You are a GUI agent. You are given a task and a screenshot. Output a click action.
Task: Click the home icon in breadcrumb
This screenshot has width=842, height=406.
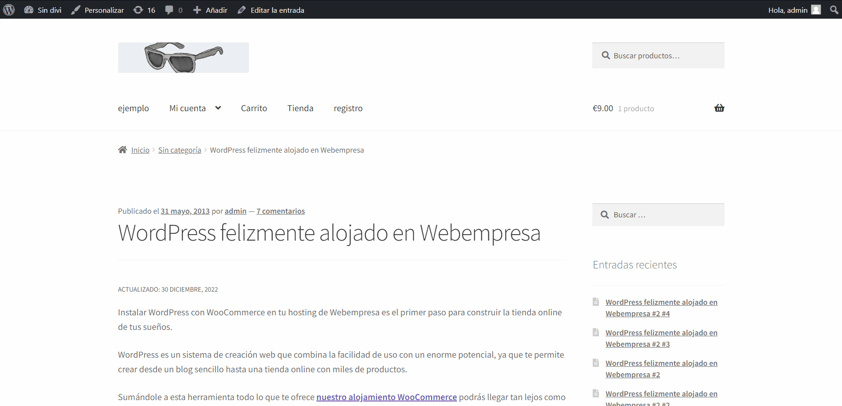[x=122, y=150]
